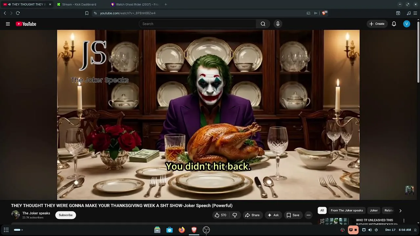Viewport: 420px width, 236px height.
Task: Open YouTube notifications bell
Action: [394, 24]
